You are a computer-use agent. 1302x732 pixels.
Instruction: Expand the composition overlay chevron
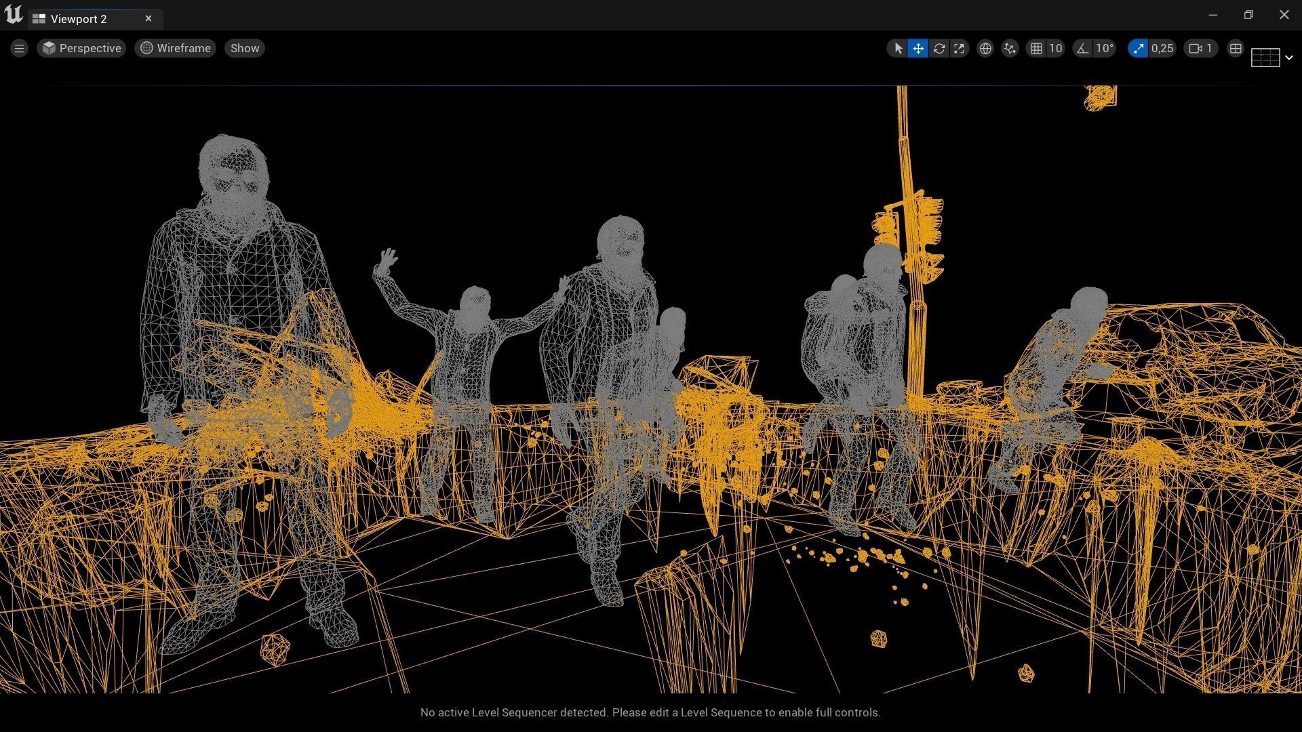pyautogui.click(x=1289, y=58)
